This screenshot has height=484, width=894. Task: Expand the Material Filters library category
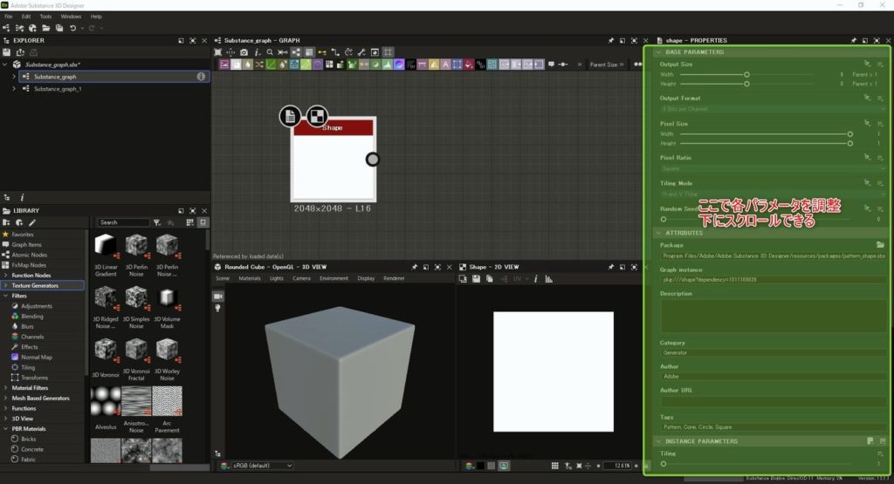[x=6, y=388]
